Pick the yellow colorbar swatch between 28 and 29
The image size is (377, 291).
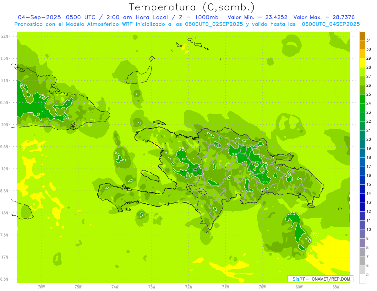click(362, 63)
